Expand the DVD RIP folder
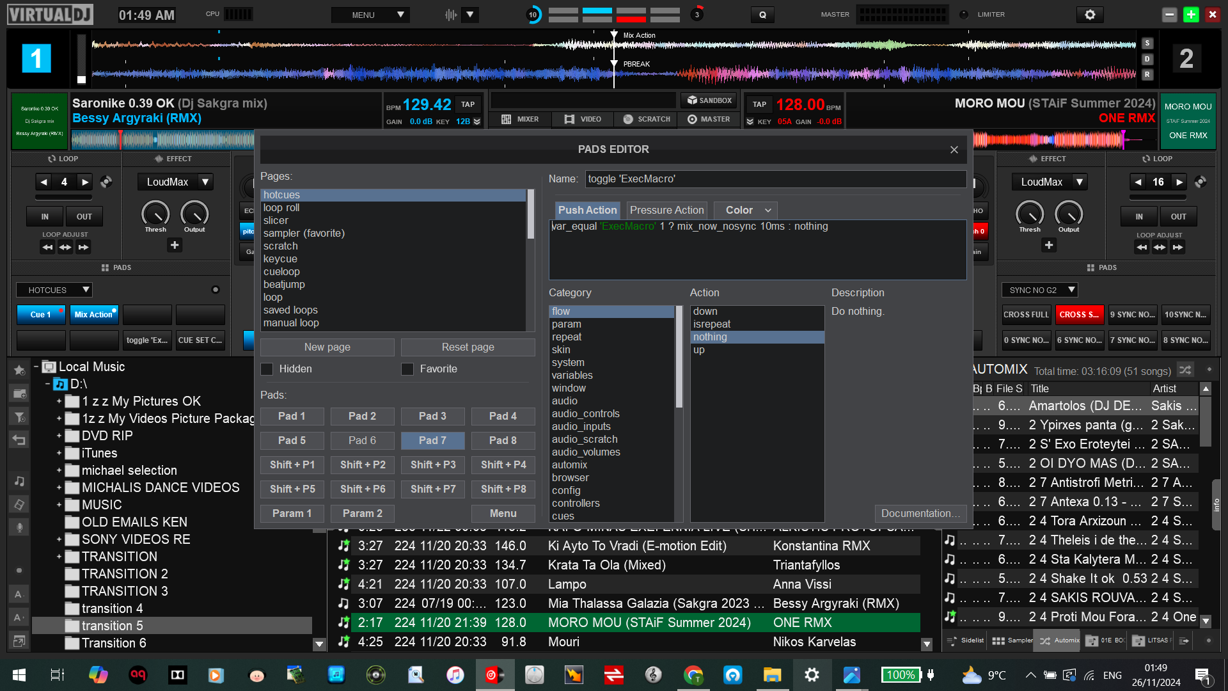This screenshot has width=1228, height=691. point(59,436)
